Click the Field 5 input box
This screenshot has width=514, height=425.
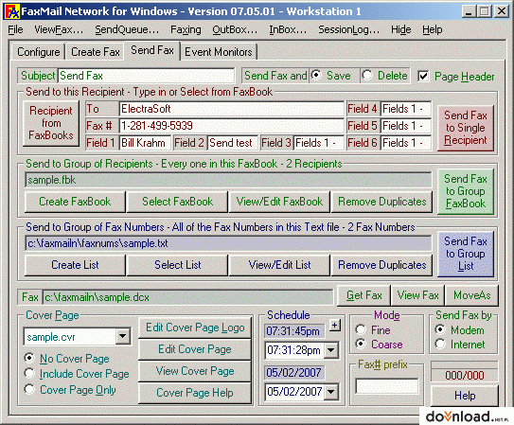tap(406, 126)
